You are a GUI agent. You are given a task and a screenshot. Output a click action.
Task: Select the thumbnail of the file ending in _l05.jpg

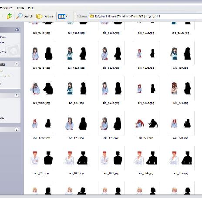(x=181, y=158)
